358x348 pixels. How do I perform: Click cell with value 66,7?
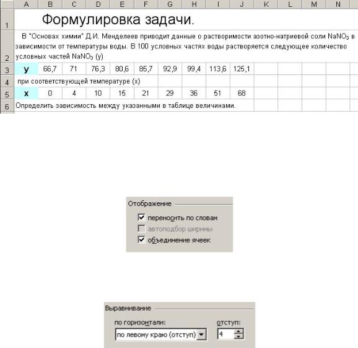point(50,69)
